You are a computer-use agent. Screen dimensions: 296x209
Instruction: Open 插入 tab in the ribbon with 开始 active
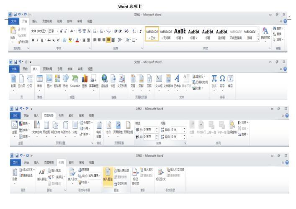pos(35,21)
